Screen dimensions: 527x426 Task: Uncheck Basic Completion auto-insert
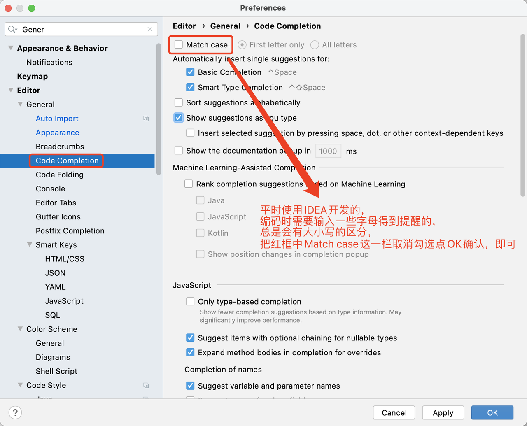point(190,72)
